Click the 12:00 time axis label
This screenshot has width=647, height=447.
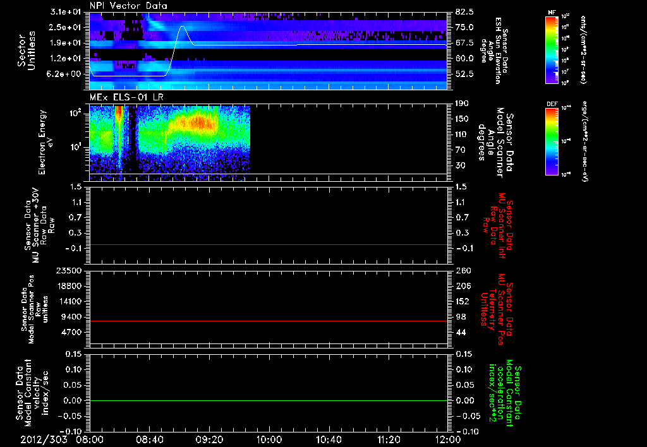click(x=448, y=440)
